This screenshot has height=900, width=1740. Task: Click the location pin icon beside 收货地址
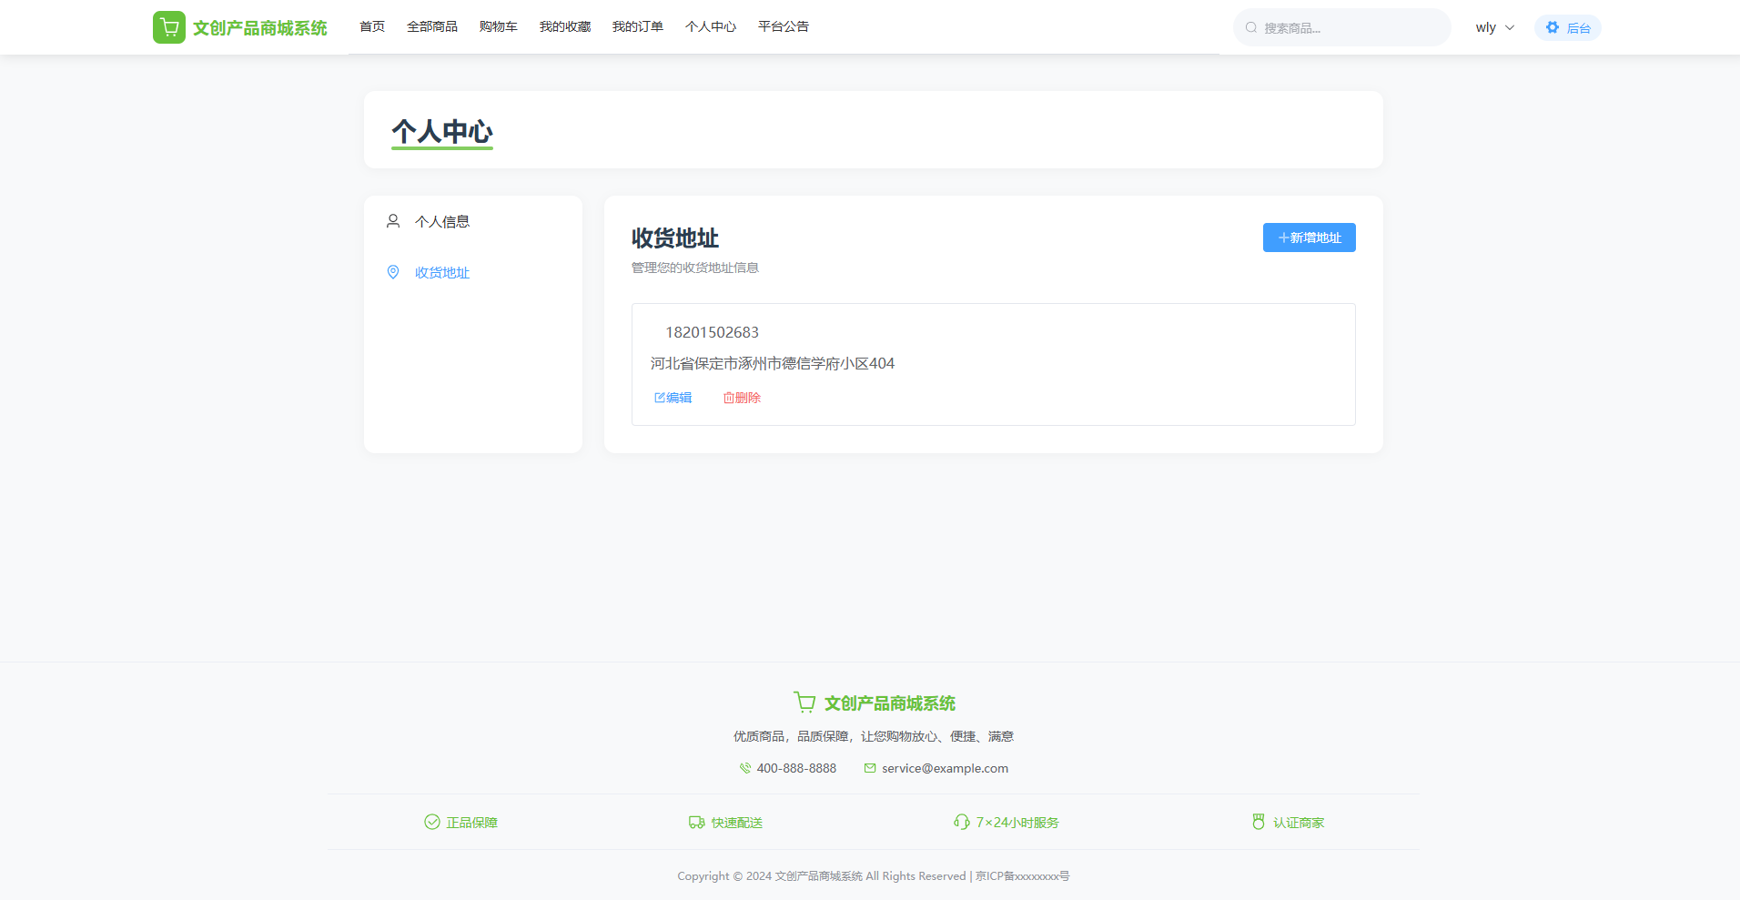[x=393, y=272]
